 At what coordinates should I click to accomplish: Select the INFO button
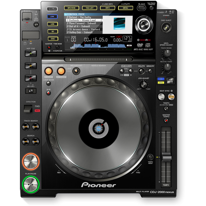tap(107, 8)
